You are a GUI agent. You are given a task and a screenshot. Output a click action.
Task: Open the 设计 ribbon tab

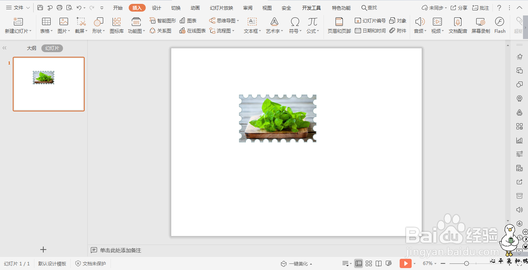click(157, 8)
